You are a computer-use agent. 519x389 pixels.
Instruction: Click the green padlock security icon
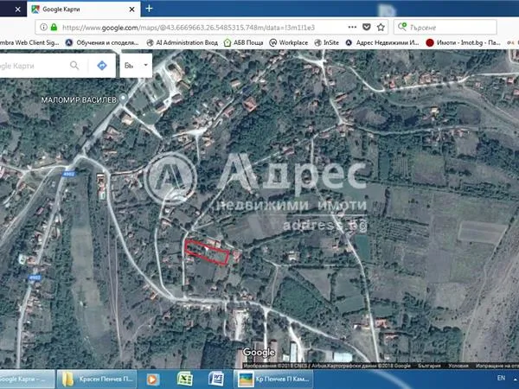coord(54,27)
